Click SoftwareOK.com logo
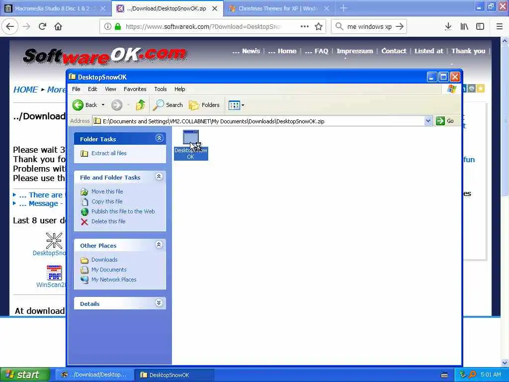This screenshot has width=509, height=382. (x=104, y=56)
